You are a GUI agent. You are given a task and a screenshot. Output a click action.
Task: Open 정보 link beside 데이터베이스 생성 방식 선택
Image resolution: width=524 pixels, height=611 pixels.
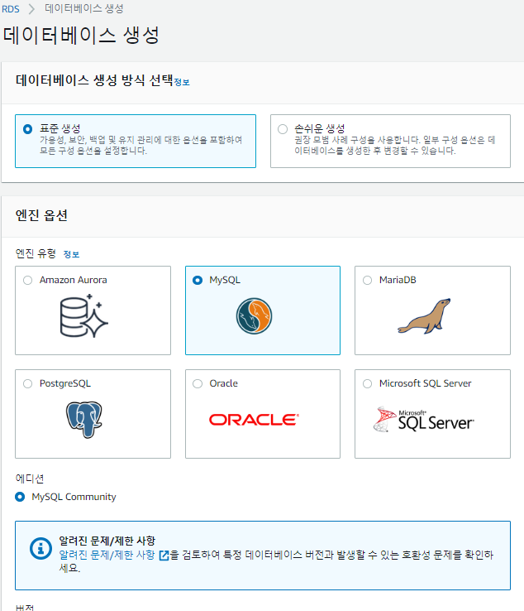point(182,82)
